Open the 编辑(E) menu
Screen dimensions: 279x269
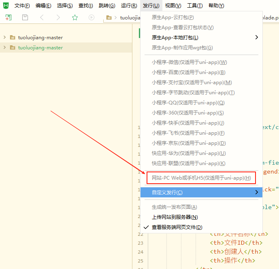tap(43, 6)
